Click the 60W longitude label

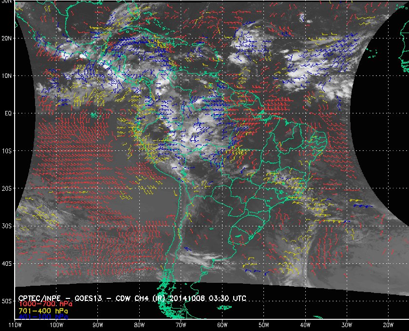click(x=222, y=325)
